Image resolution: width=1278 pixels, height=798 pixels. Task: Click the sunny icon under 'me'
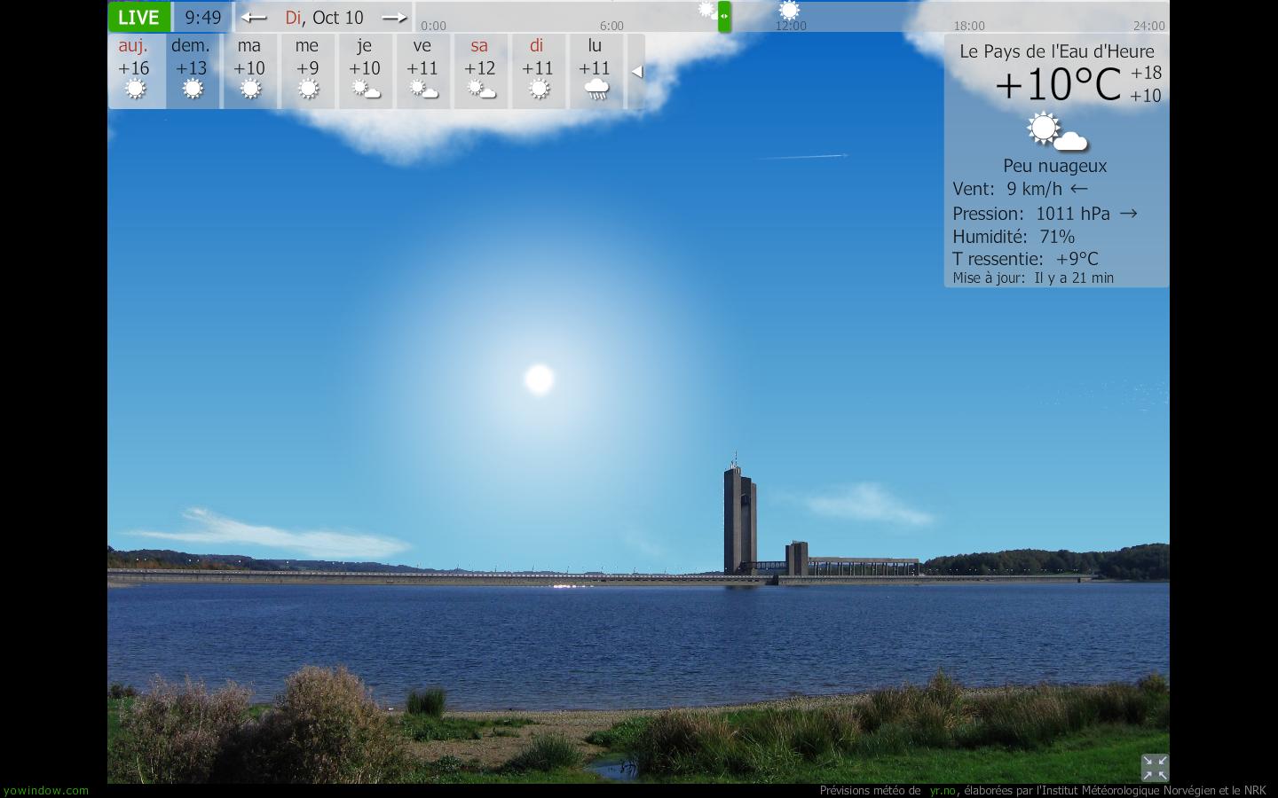pyautogui.click(x=308, y=90)
